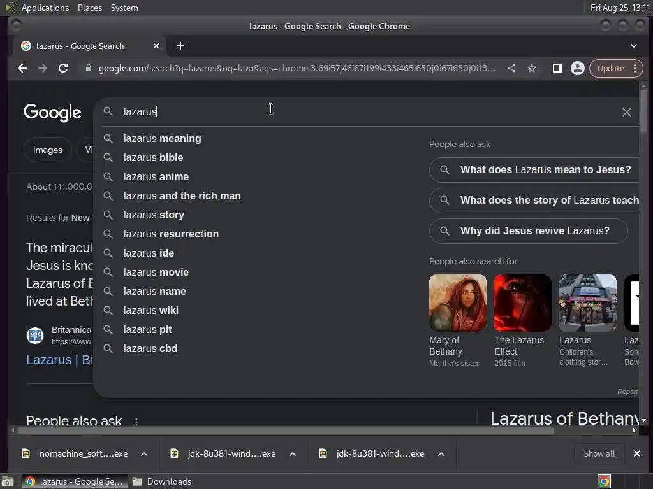The width and height of the screenshot is (653, 489).
Task: Click into the lazarus search field
Action: click(367, 111)
